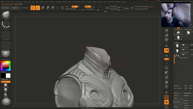Open the current brush thumbnail picker
Screen dimensions: 193x109
(x=6, y=16)
